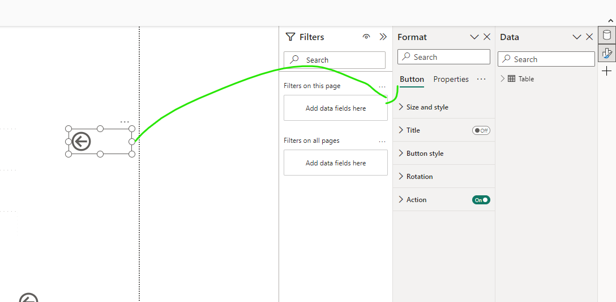Open Filters on all pages options menu
This screenshot has height=302, width=616.
[x=382, y=141]
